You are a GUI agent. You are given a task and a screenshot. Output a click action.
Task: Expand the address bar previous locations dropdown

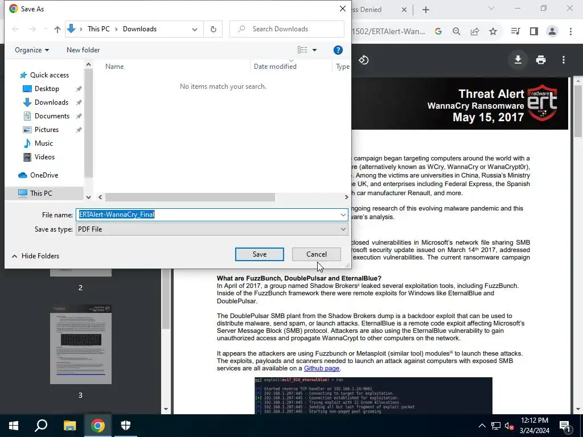(x=195, y=30)
